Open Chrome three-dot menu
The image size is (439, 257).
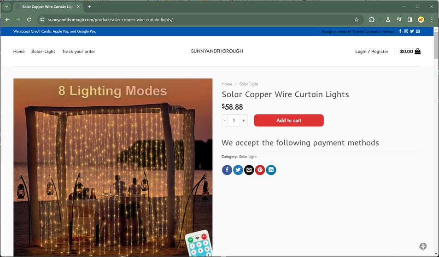click(x=432, y=20)
